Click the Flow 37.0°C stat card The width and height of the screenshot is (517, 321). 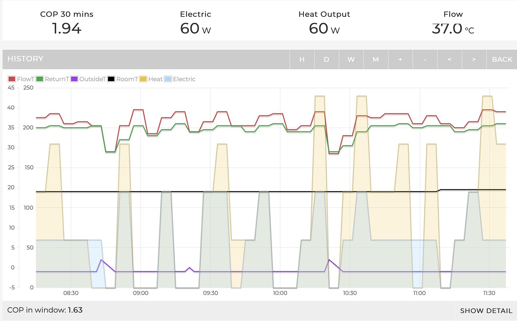pyautogui.click(x=453, y=22)
